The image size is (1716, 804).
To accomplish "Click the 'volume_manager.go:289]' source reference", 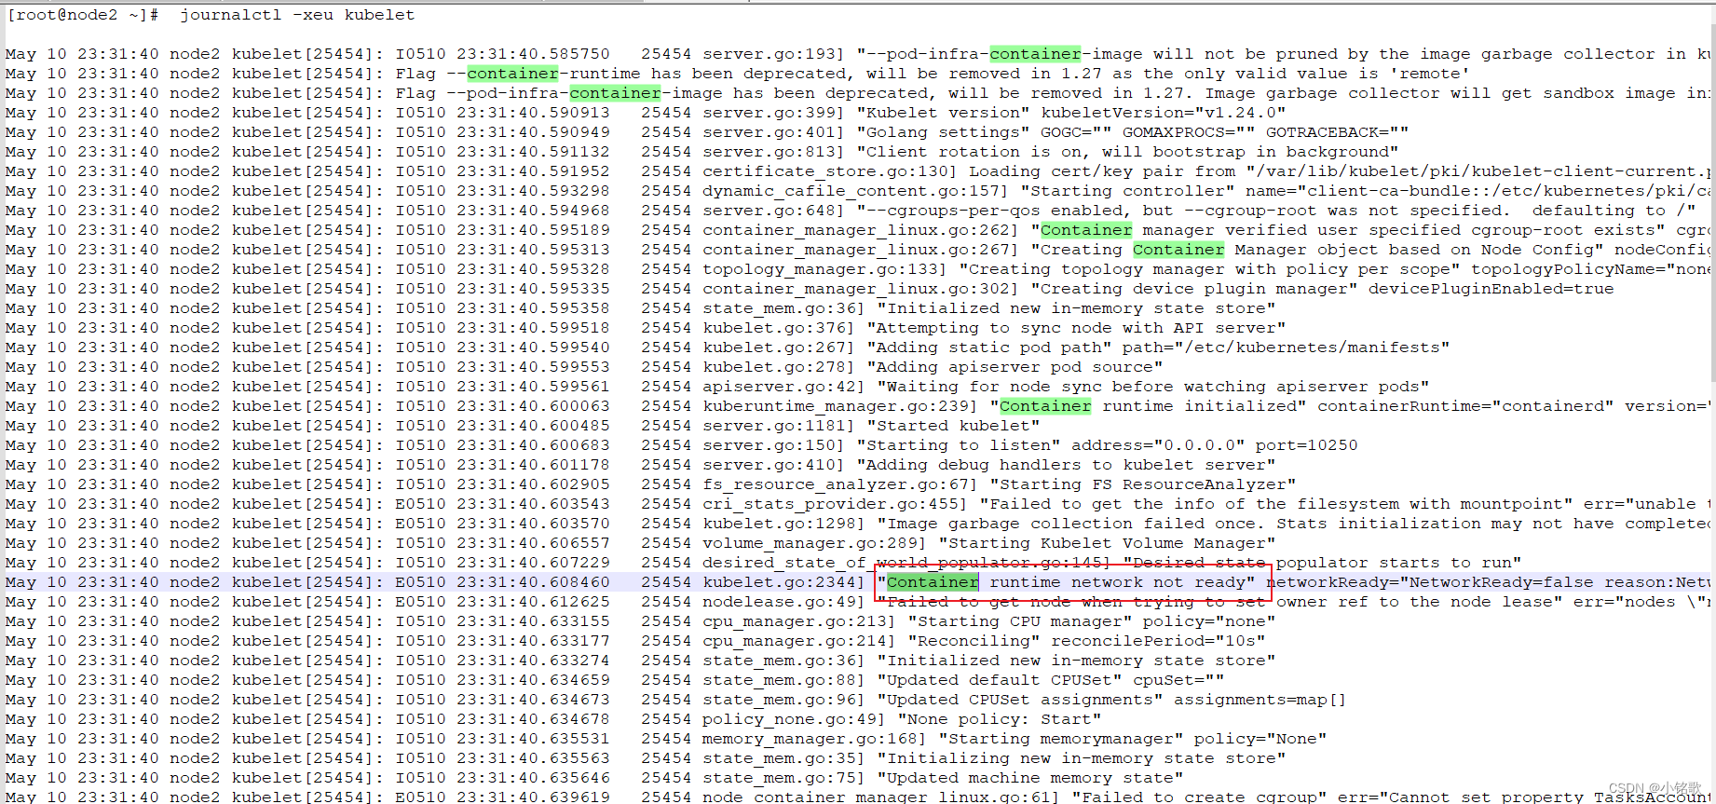I will (814, 543).
